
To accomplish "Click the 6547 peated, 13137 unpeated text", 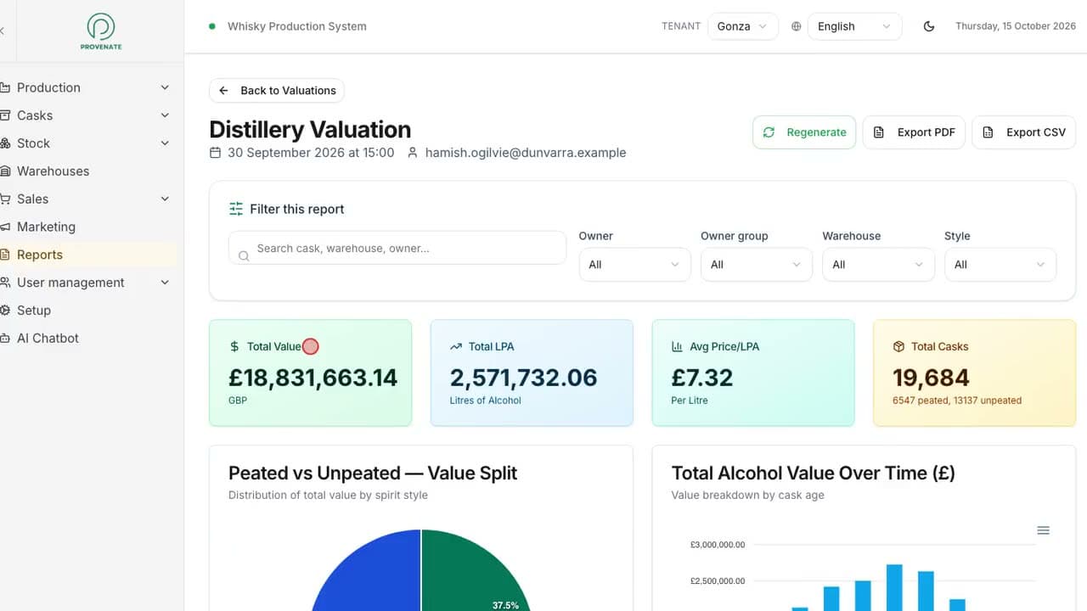I will [x=957, y=401].
